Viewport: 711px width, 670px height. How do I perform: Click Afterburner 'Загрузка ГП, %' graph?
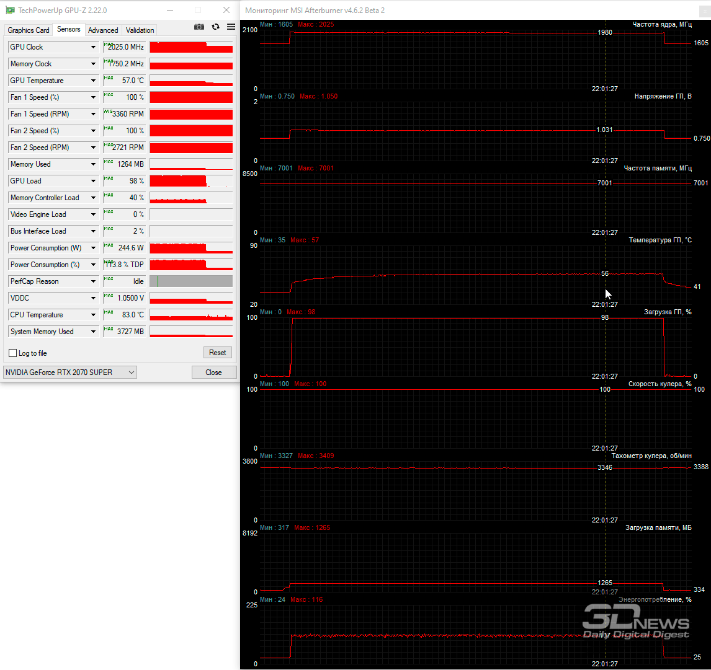pos(476,347)
